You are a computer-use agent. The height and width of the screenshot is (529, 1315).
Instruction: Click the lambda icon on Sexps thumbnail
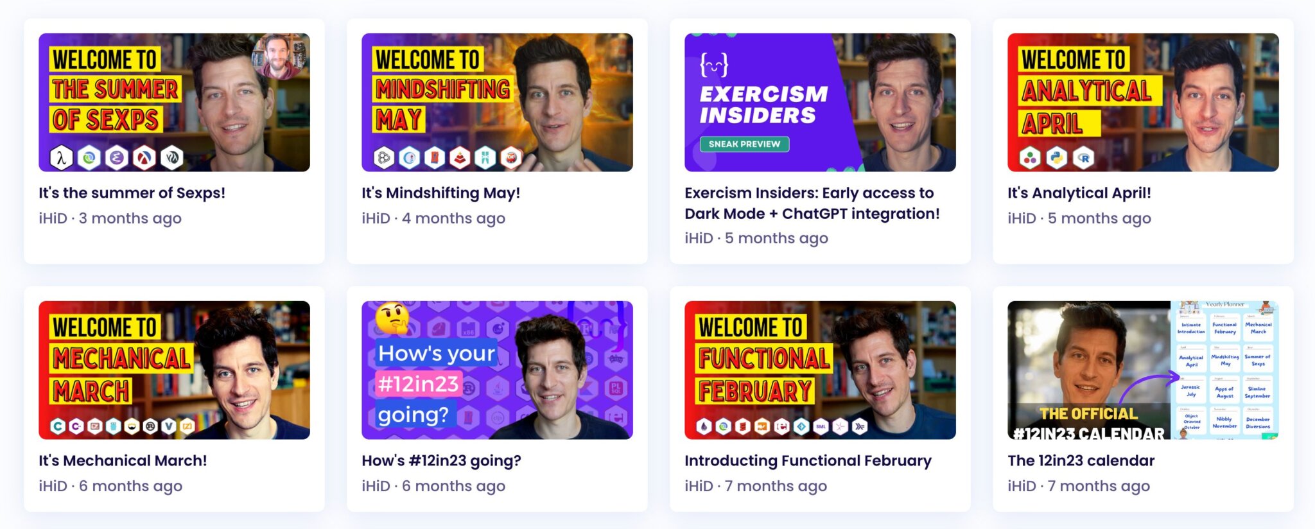(61, 157)
